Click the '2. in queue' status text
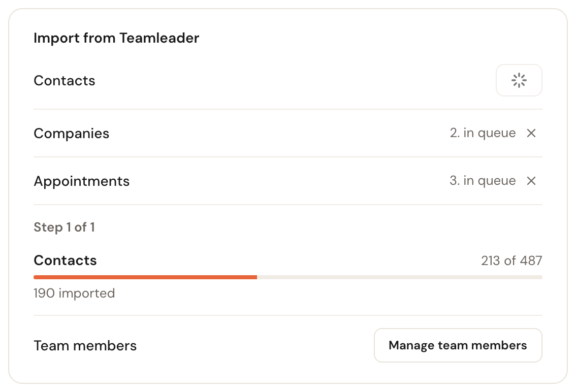 (483, 133)
